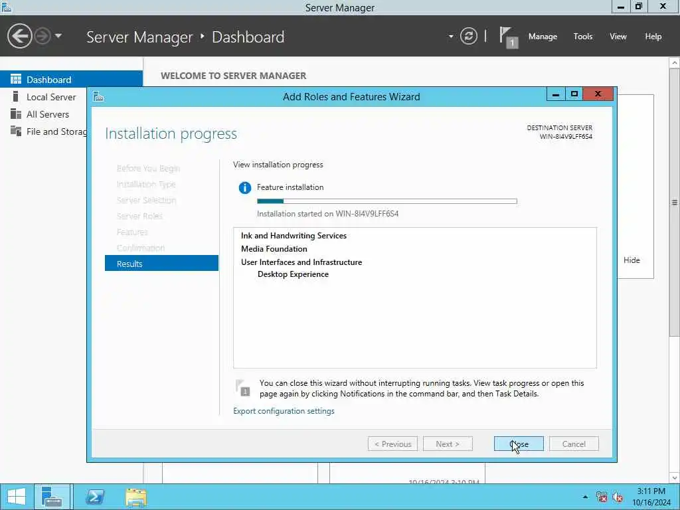Launch PowerShell from the taskbar

click(95, 497)
